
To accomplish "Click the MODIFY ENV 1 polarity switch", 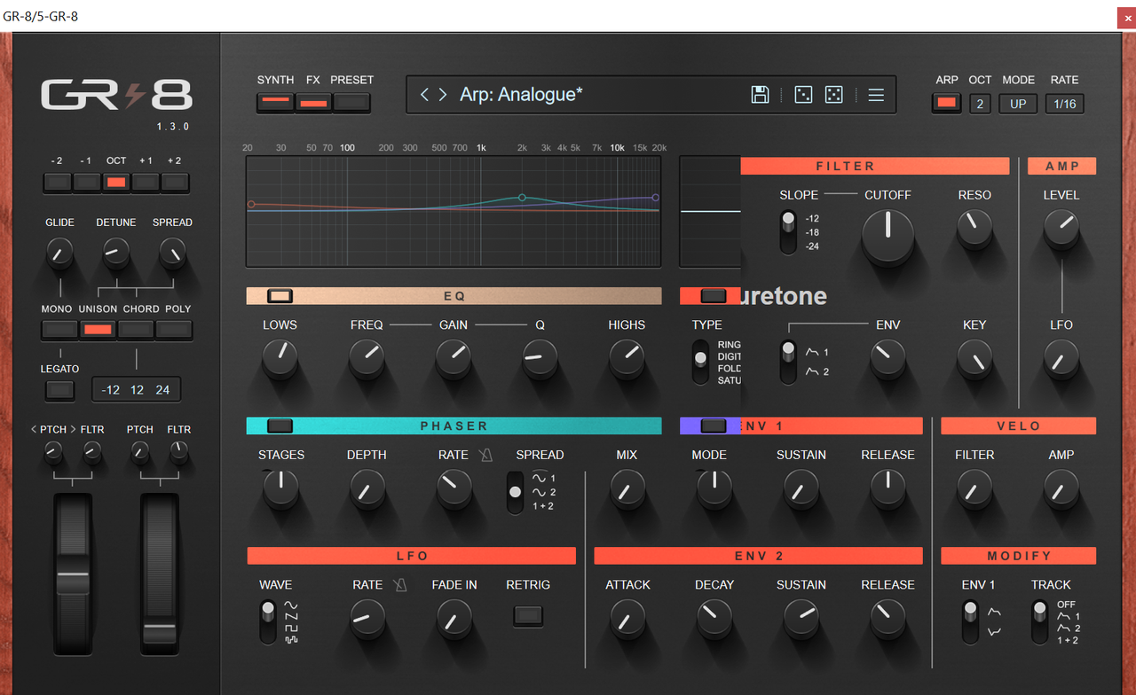I will [970, 622].
